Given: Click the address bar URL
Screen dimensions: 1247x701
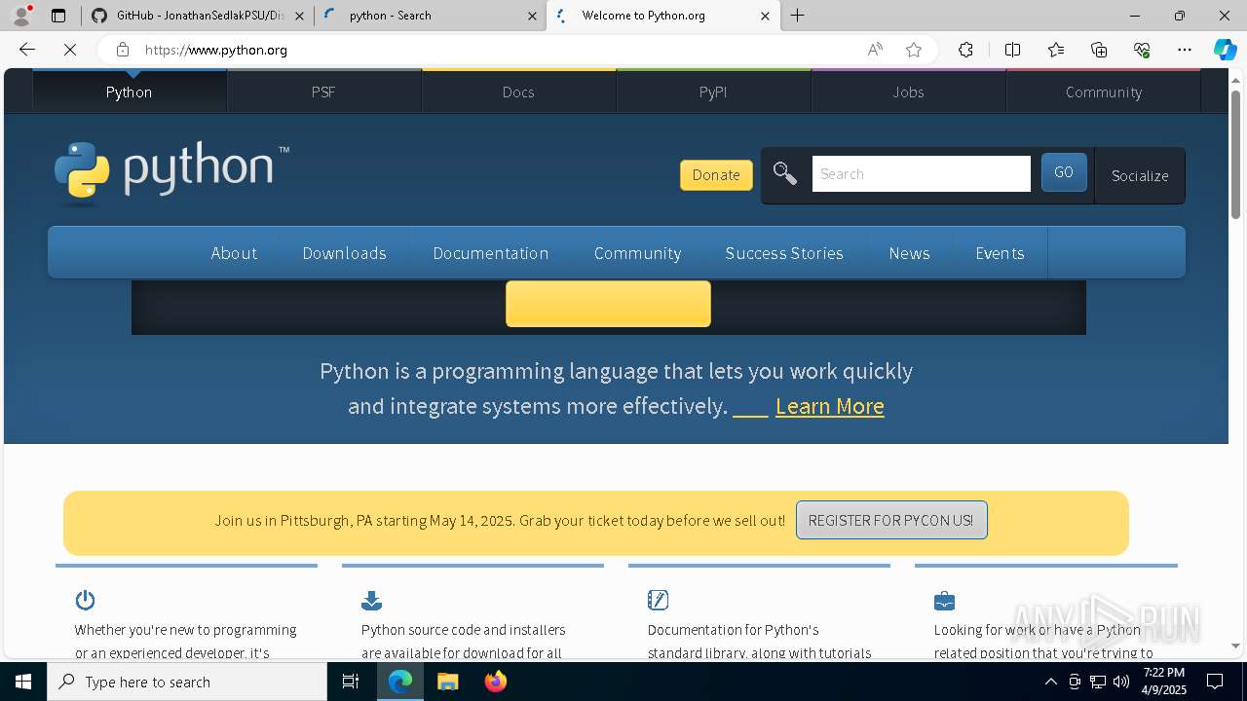Looking at the screenshot, I should (216, 50).
